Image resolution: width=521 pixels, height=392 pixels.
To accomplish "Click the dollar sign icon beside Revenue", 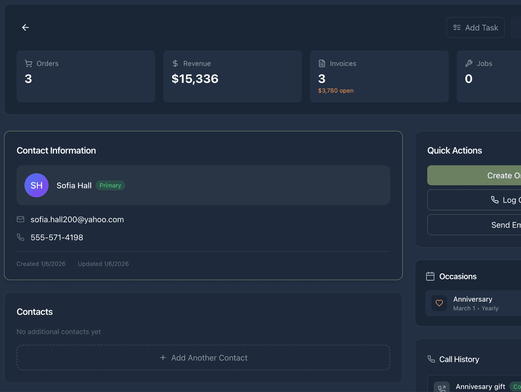I will 175,63.
